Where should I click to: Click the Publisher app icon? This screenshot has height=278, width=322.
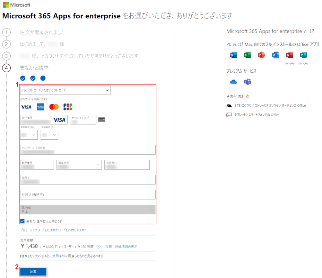coord(303,55)
